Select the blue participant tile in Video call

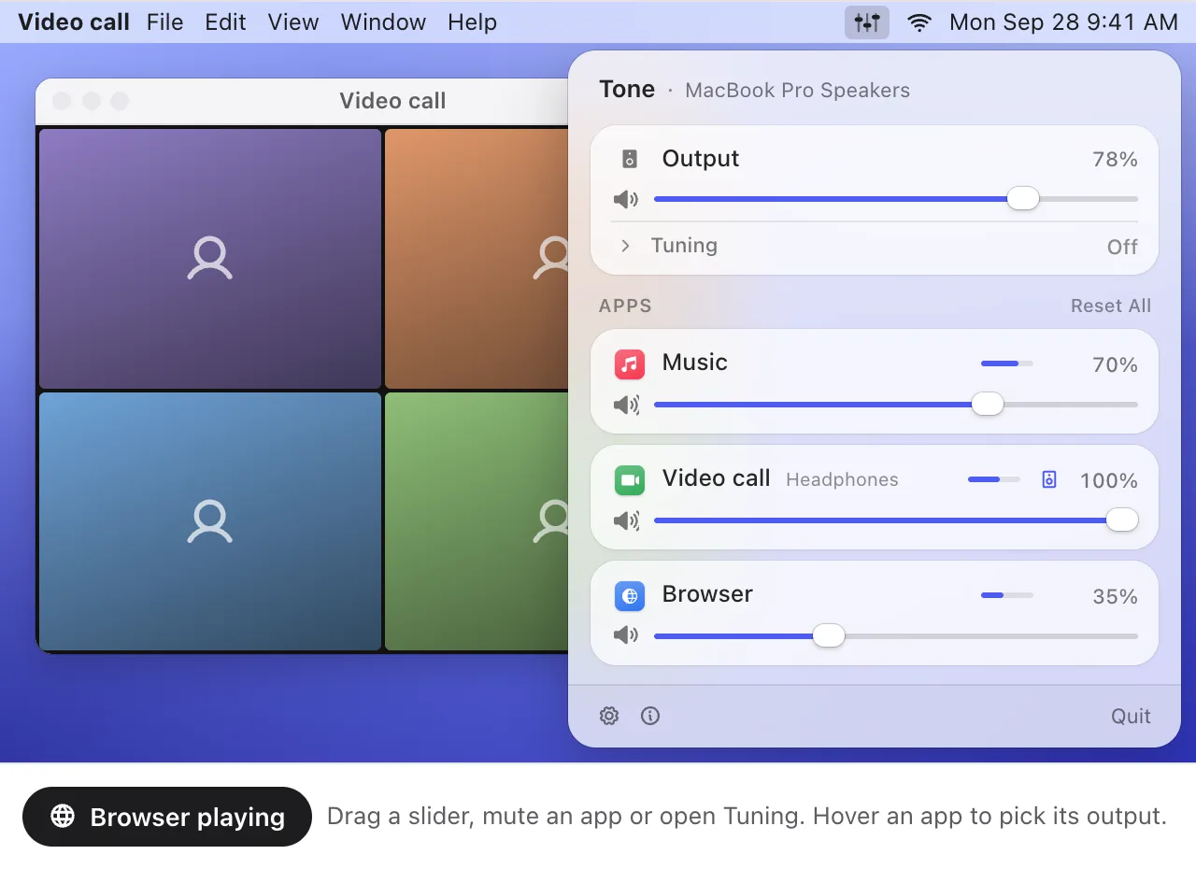(210, 521)
